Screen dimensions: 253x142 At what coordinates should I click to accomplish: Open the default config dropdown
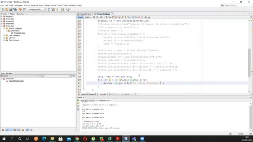[37, 9]
